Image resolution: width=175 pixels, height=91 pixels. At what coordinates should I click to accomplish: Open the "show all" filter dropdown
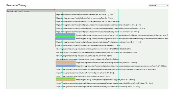point(158,6)
